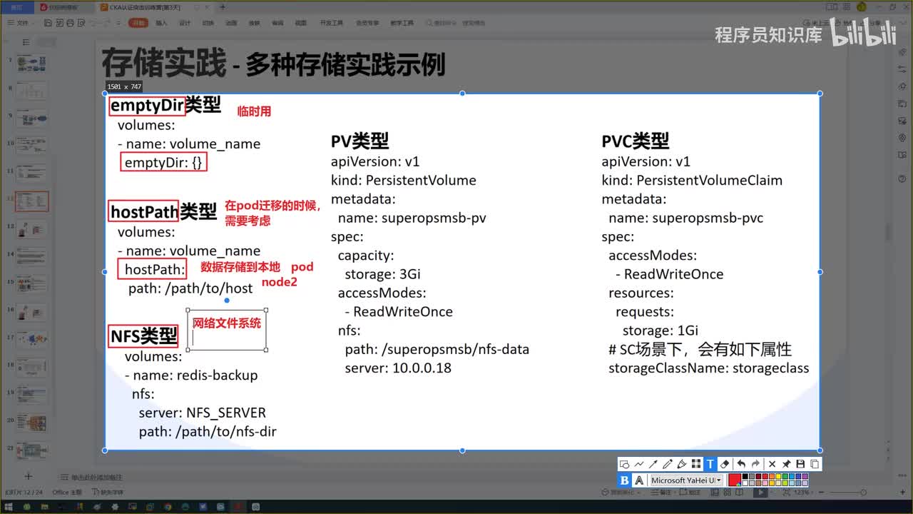Start slideshow with the play button
The height and width of the screenshot is (514, 913).
(x=761, y=492)
